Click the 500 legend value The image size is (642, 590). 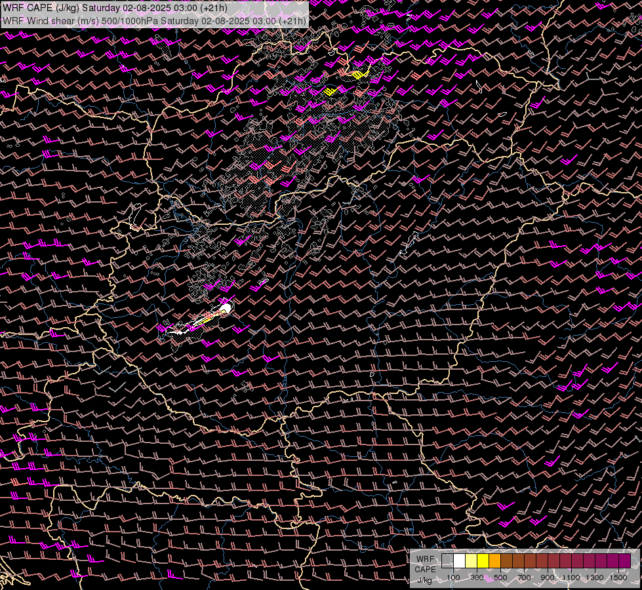[500, 578]
